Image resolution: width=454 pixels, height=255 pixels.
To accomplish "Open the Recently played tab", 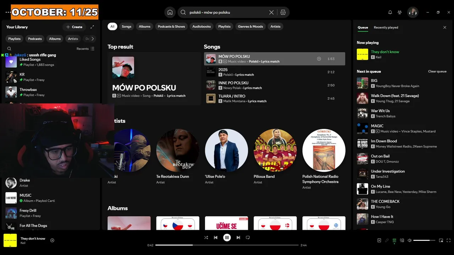I will click(x=386, y=28).
